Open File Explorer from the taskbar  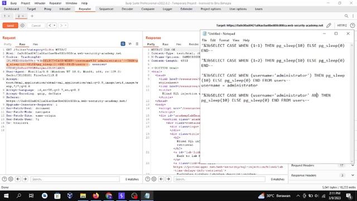click(83, 196)
